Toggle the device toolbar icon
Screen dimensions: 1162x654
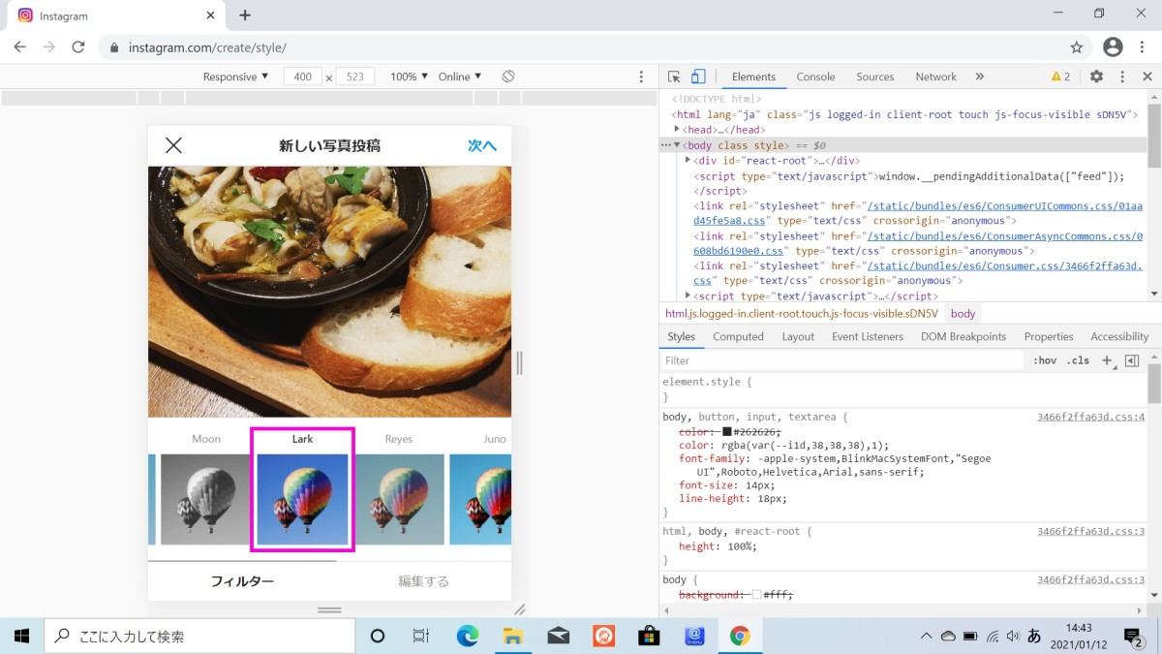pos(698,77)
